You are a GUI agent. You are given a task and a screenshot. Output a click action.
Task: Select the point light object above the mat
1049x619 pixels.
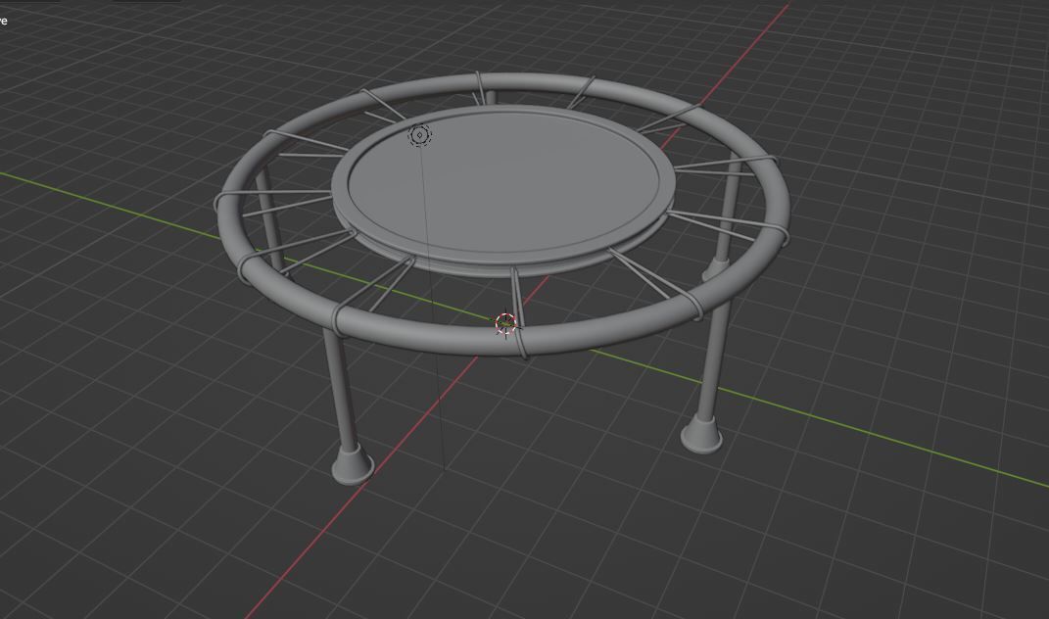[x=419, y=135]
